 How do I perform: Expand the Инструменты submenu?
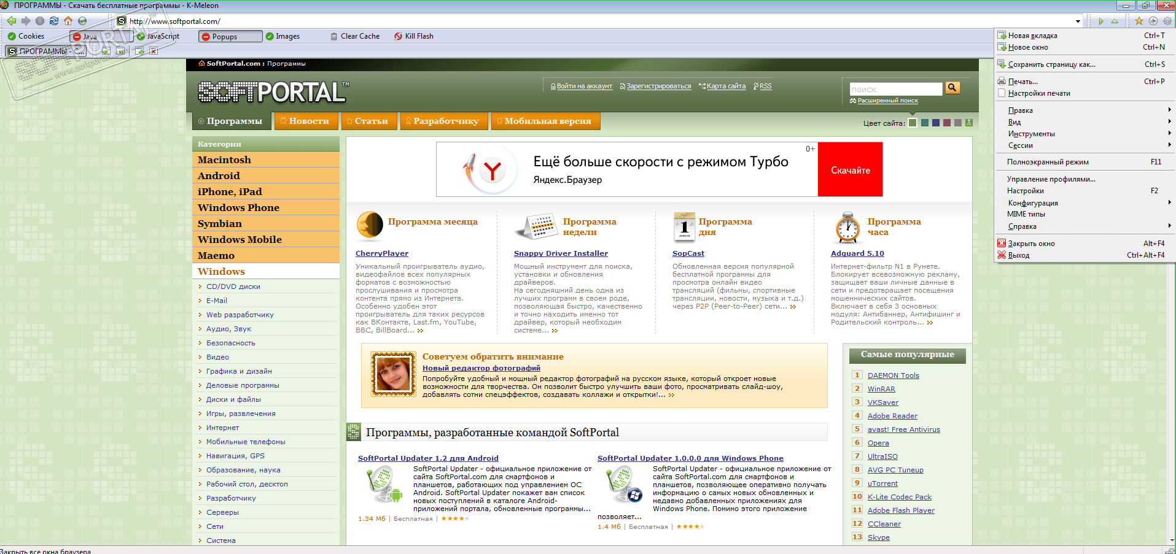[x=1085, y=134]
